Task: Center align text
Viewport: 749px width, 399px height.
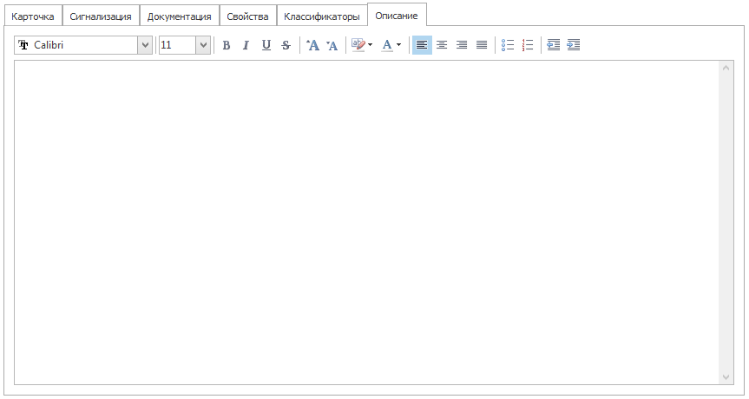Action: pos(442,45)
